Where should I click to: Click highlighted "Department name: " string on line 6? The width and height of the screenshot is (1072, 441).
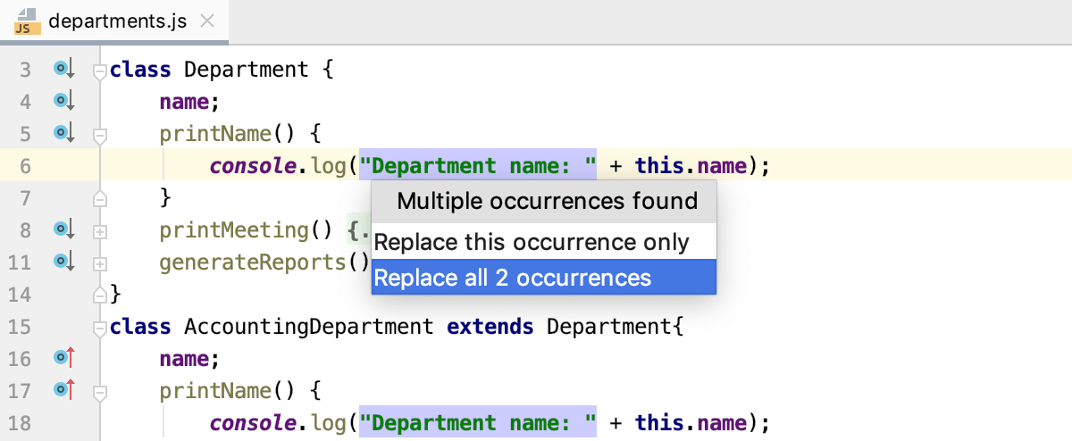[x=478, y=165]
